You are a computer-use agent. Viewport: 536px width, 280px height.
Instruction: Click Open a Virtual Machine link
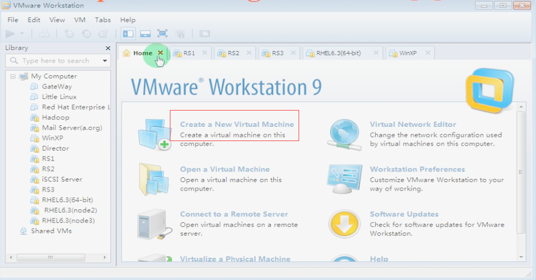point(225,169)
